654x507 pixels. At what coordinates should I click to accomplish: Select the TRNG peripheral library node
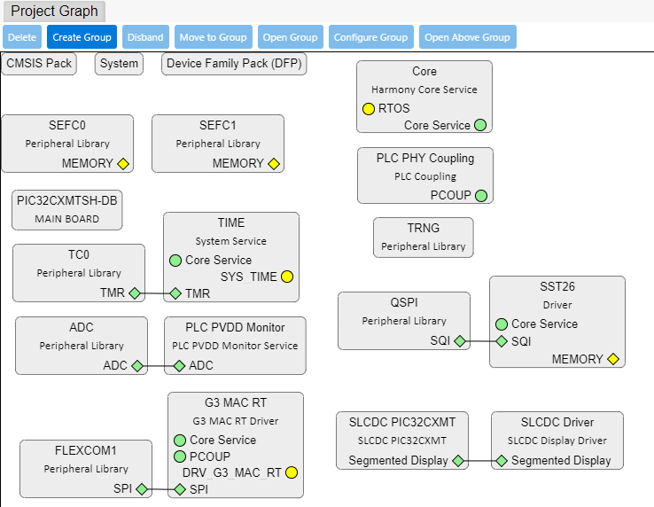[x=423, y=238]
